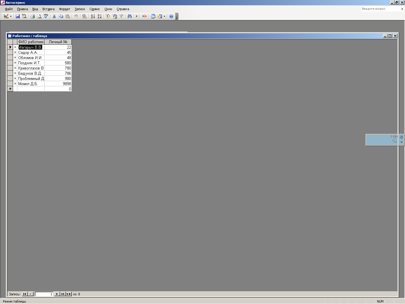This screenshot has width=405, height=304.
Task: Click the select-all box at the table corner
Action: [x=10, y=42]
